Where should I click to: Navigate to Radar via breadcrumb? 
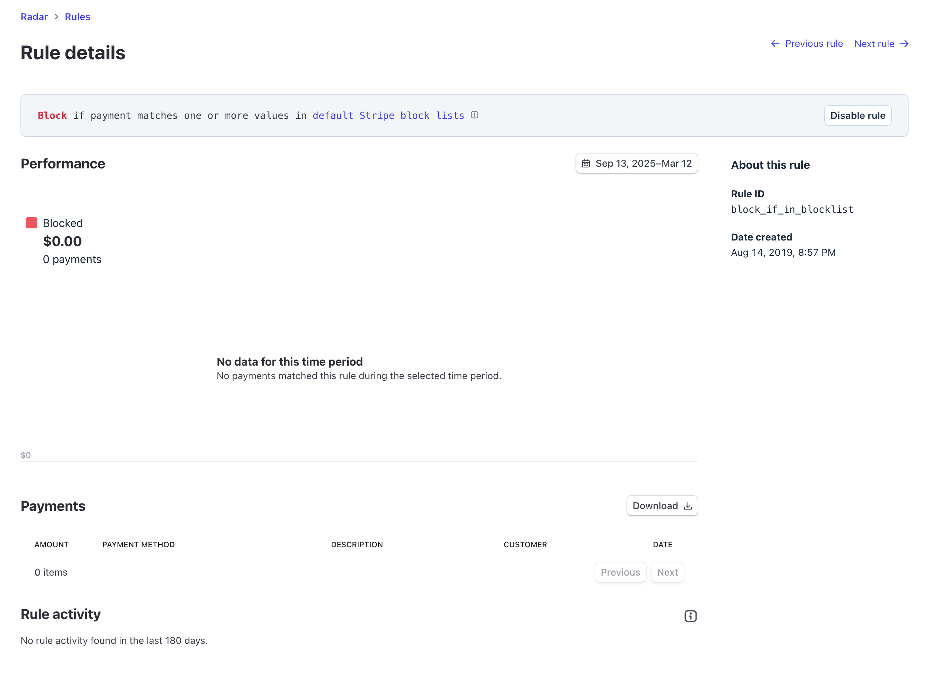(34, 17)
